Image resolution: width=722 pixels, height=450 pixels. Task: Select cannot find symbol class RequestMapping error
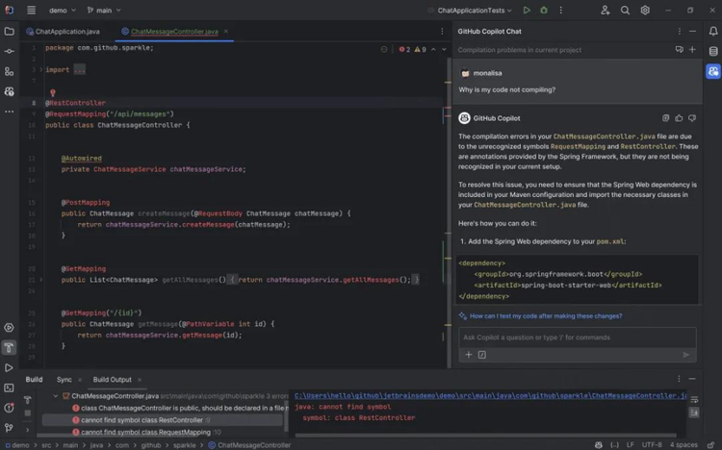(162, 432)
